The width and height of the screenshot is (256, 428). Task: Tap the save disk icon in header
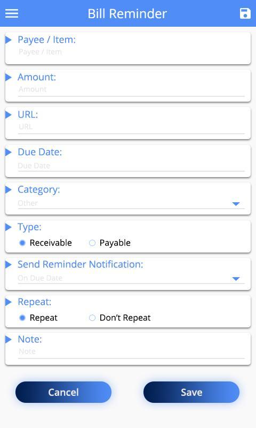(x=245, y=13)
